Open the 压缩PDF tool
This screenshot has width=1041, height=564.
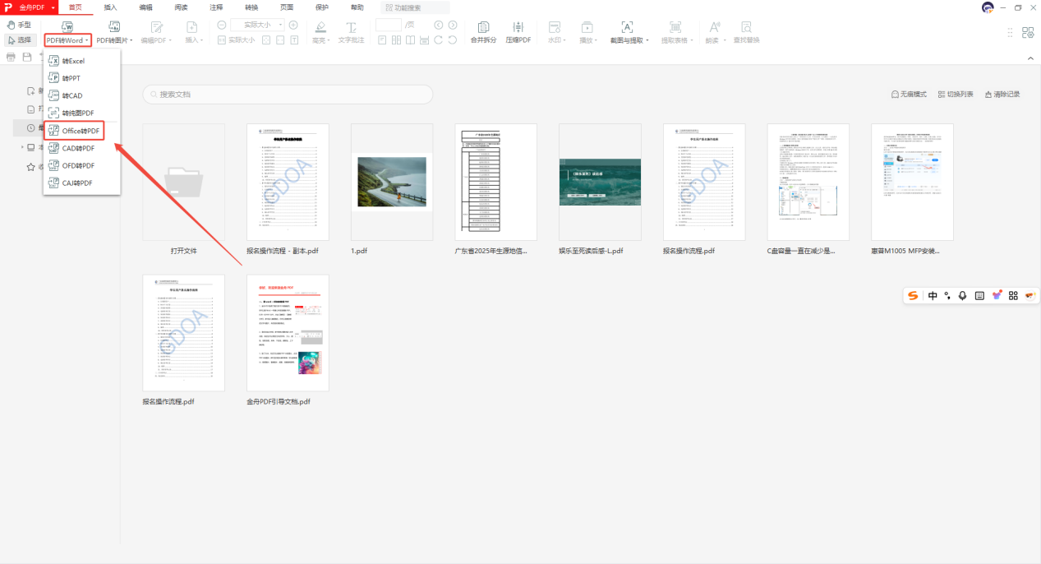click(518, 33)
